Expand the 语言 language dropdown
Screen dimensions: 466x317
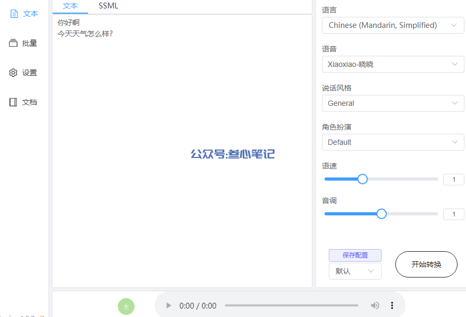click(393, 25)
